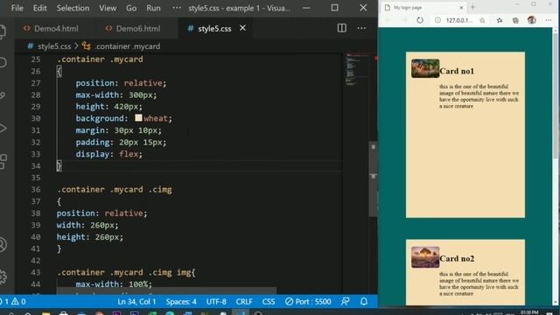Open Run and Debug in activity bar
The height and width of the screenshot is (315, 560).
(3, 128)
